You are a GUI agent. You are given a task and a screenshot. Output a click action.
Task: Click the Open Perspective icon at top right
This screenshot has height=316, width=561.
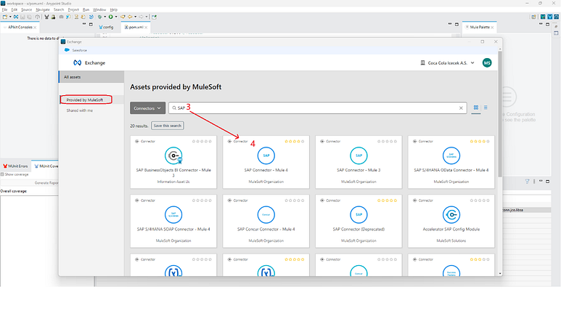pos(533,17)
